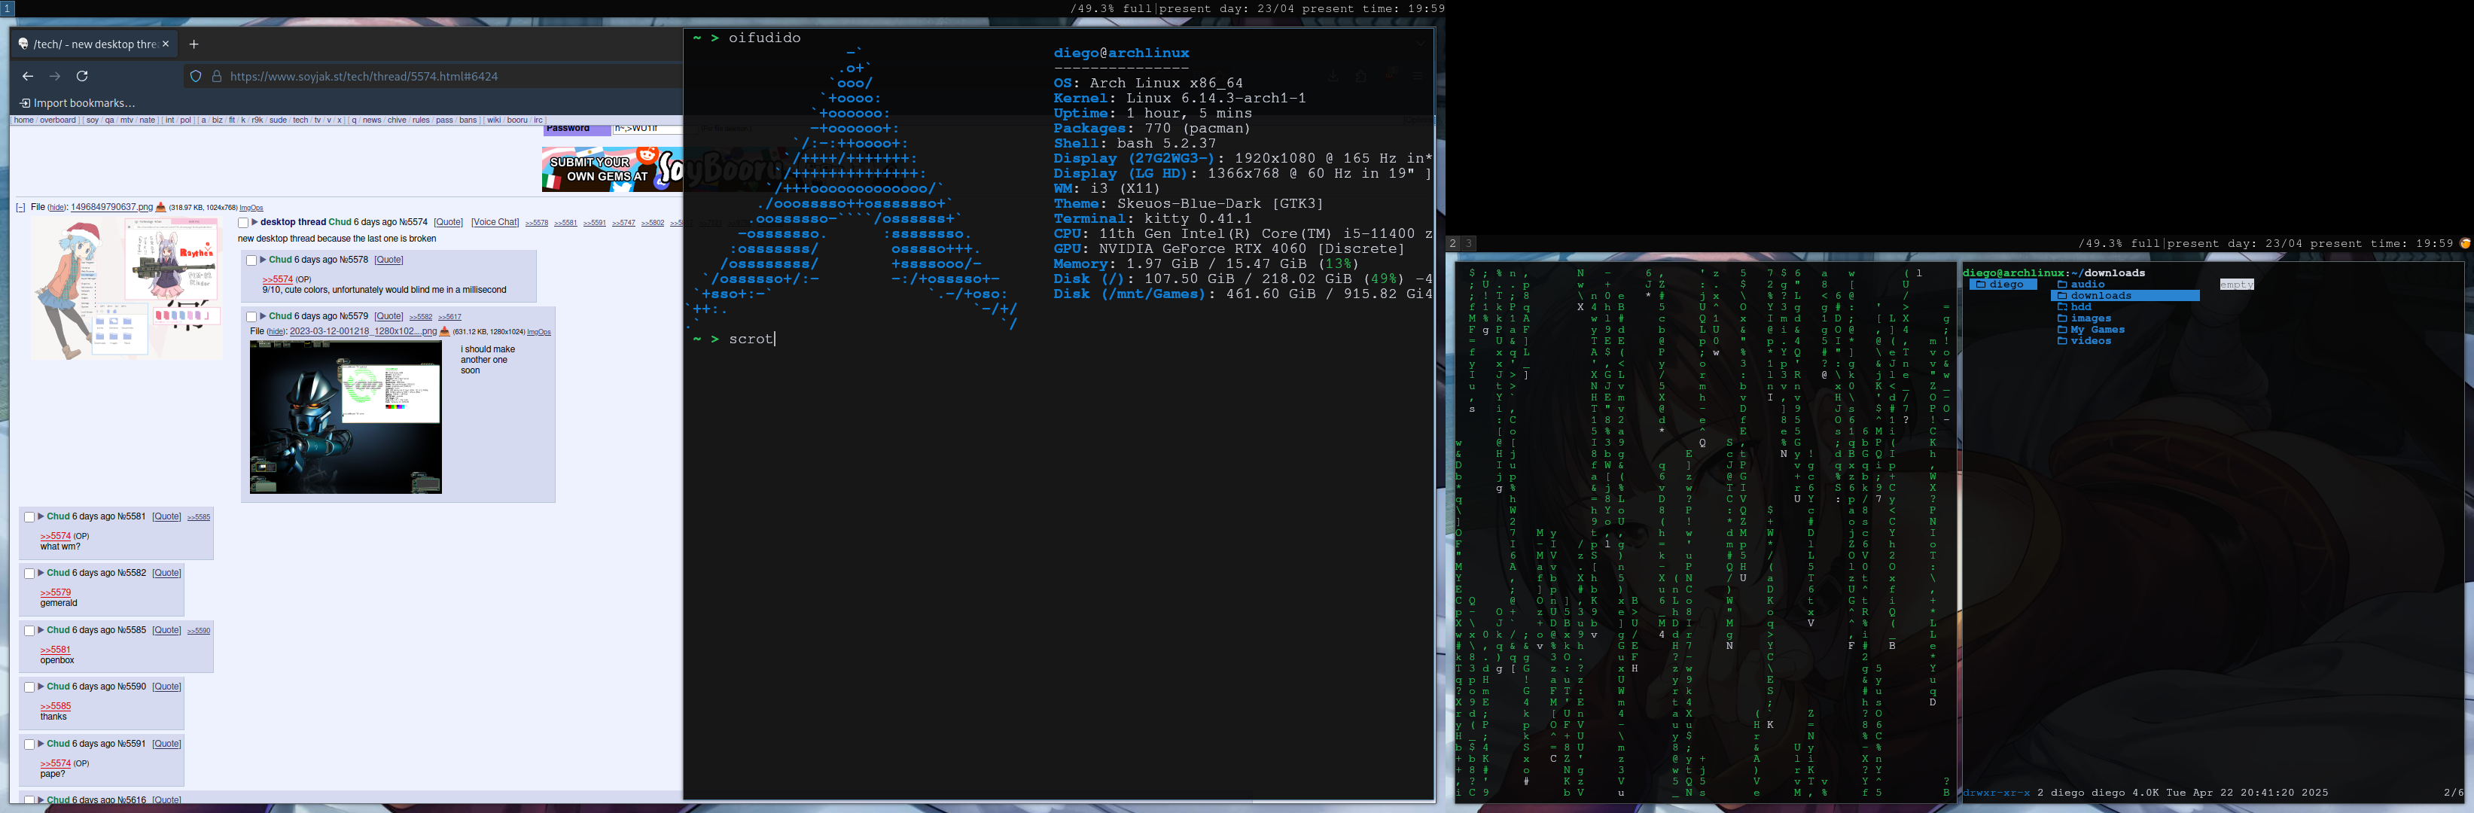Open post menu arrow of №5574
This screenshot has width=2474, height=813.
coord(254,222)
